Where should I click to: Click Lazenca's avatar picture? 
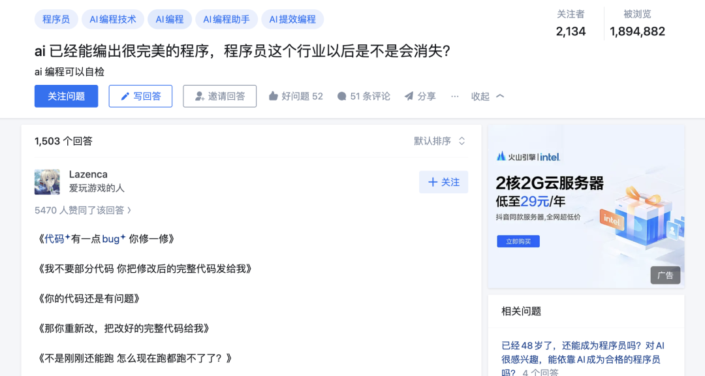click(x=47, y=181)
